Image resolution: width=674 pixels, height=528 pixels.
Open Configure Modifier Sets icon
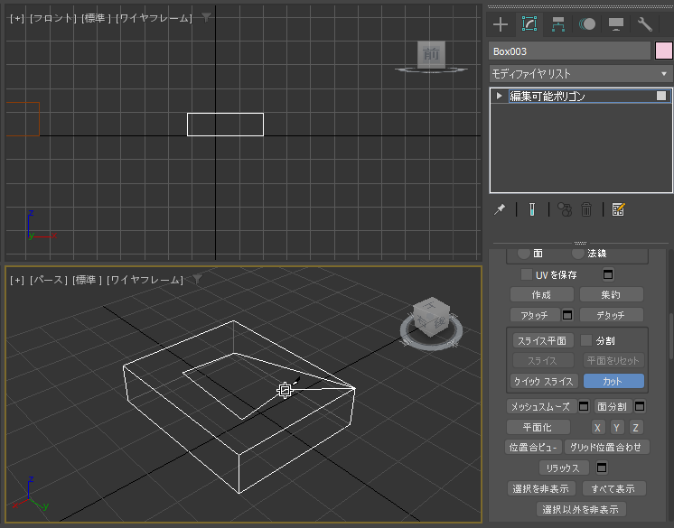tap(618, 209)
